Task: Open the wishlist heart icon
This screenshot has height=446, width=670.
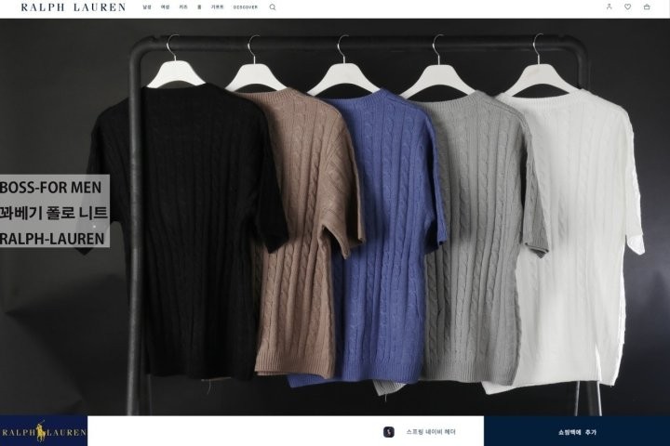Action: (628, 7)
